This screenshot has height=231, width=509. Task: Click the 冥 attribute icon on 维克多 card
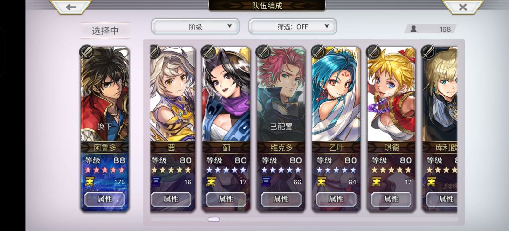point(266,182)
